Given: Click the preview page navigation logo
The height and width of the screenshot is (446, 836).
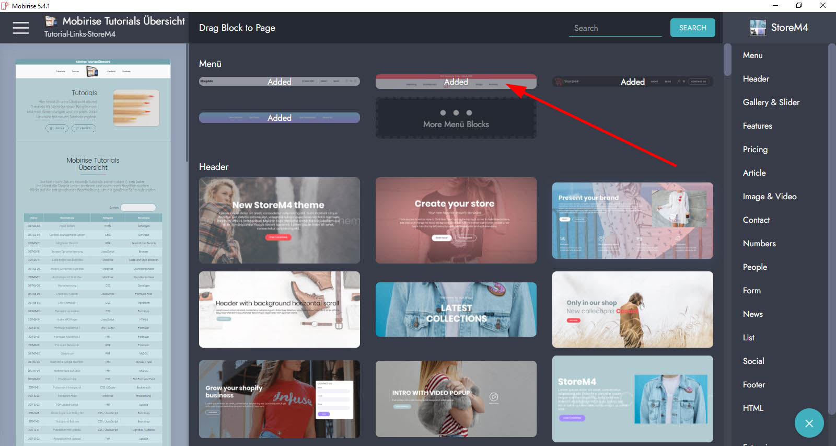Looking at the screenshot, I should point(92,71).
